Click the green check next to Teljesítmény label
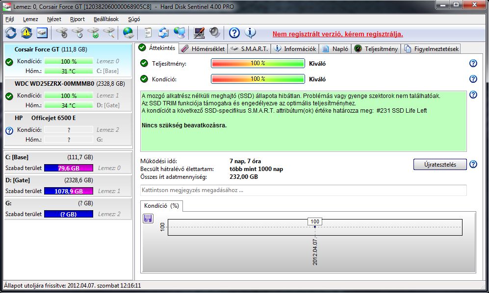 (x=144, y=63)
